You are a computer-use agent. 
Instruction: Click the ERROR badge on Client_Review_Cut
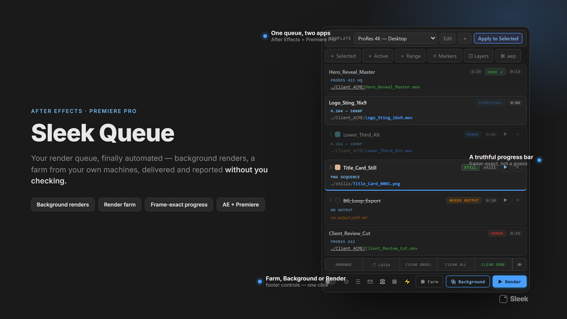click(x=497, y=233)
